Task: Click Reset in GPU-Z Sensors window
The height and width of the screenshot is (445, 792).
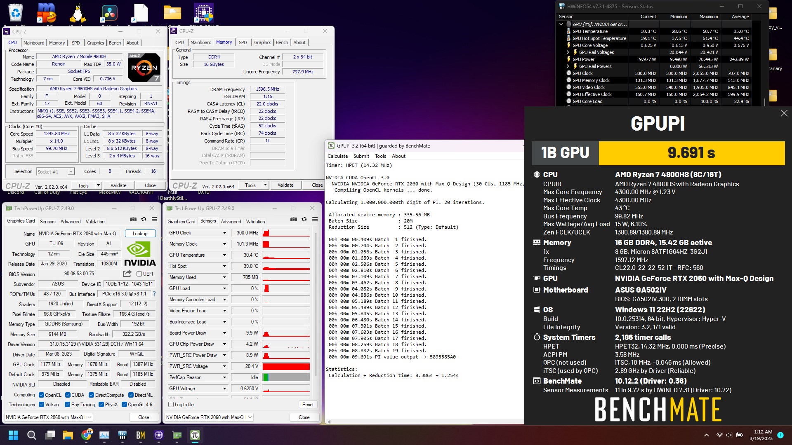Action: coord(308,405)
